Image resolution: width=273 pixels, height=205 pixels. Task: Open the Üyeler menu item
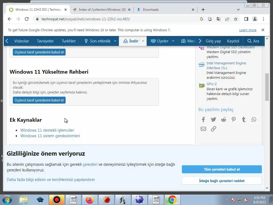click(x=160, y=41)
